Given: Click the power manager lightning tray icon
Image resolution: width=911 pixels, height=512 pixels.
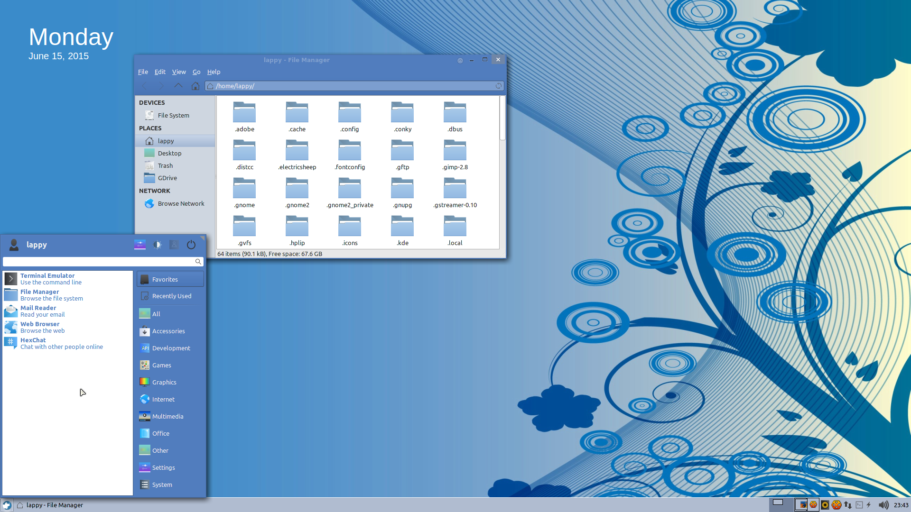Looking at the screenshot, I should (x=869, y=505).
